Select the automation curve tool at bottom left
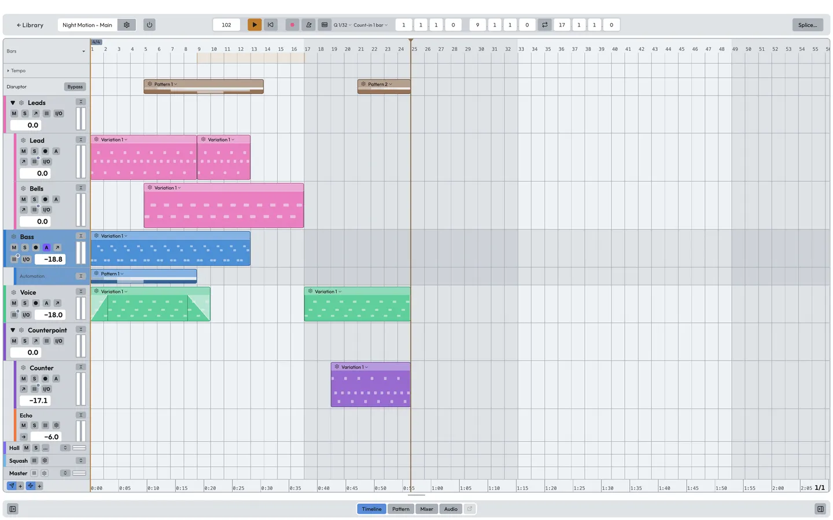Viewport: 833px width, 520px height. pyautogui.click(x=31, y=486)
